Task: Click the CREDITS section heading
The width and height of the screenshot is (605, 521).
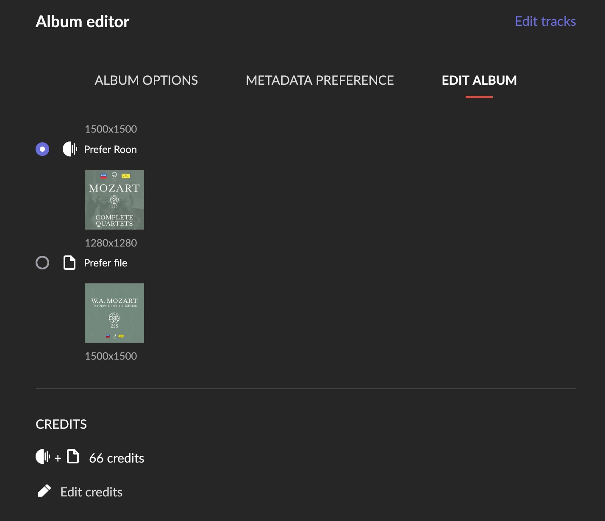Action: (61, 424)
